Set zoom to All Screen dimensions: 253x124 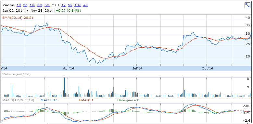point(85,5)
